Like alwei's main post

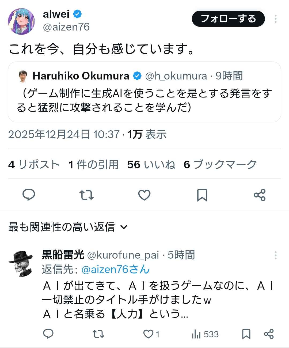[144, 195]
